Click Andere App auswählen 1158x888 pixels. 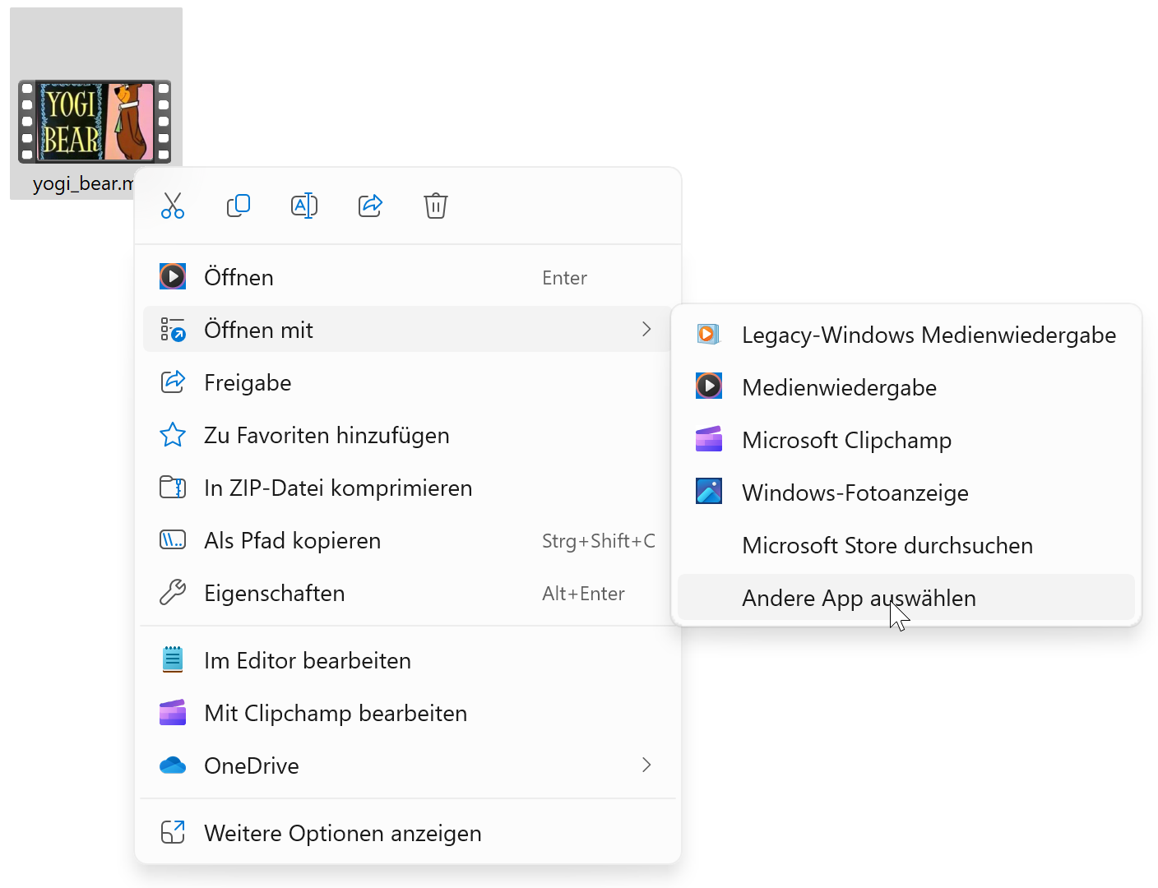tap(858, 598)
